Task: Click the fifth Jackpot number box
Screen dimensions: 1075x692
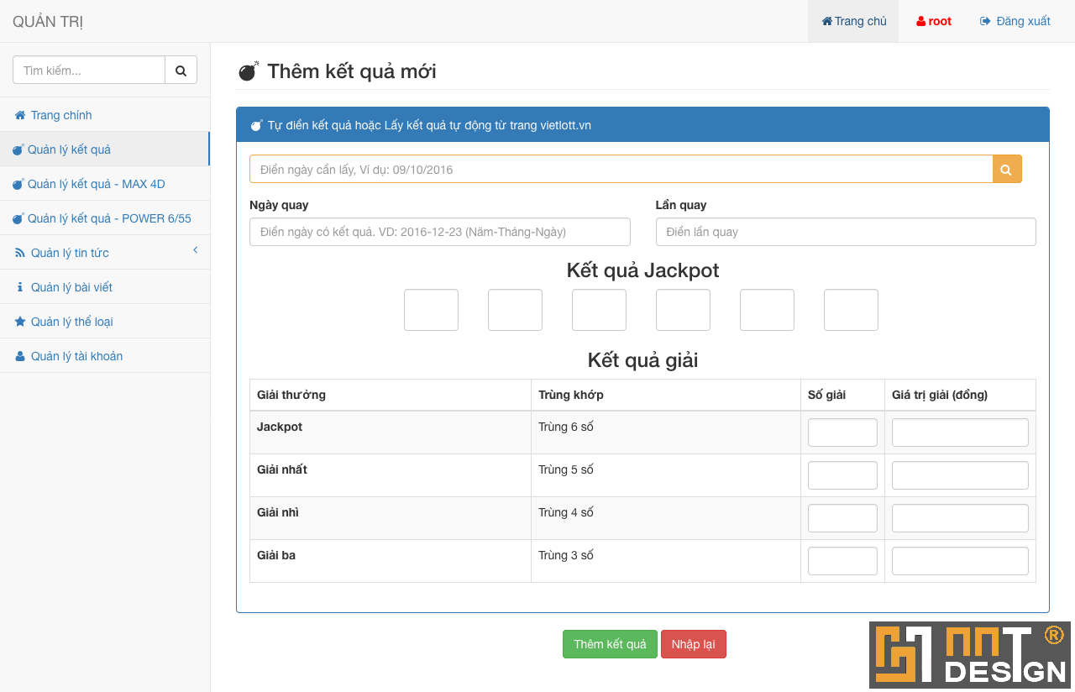Action: (768, 310)
